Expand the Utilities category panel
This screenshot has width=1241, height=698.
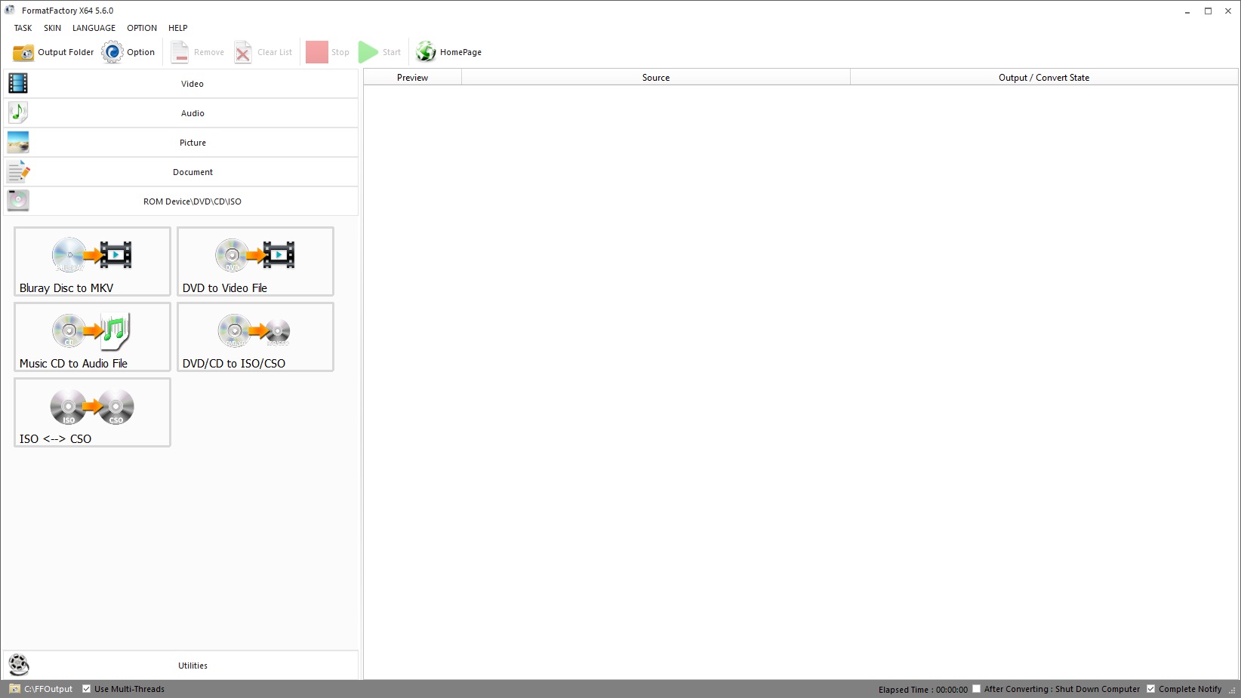181,666
